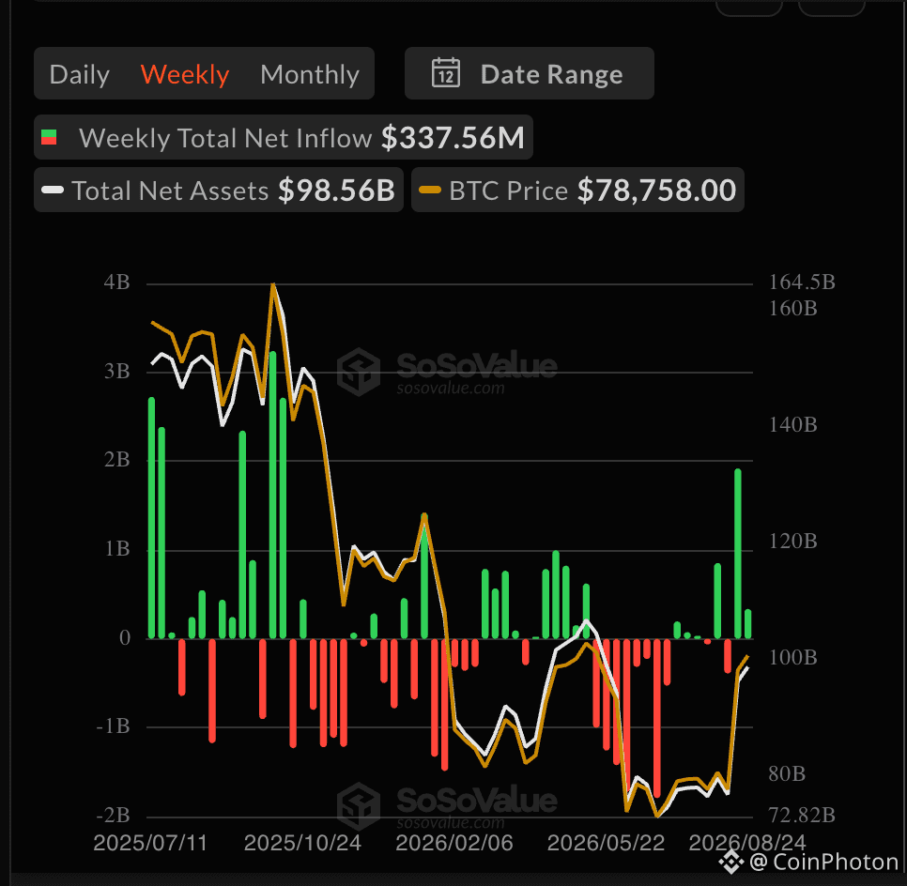Click the 140B right axis label

pyautogui.click(x=793, y=425)
